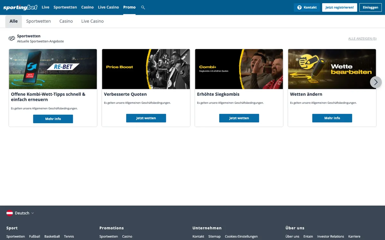Switch to the Casino filter tab
Screen dimensions: 385x240
coord(66,21)
